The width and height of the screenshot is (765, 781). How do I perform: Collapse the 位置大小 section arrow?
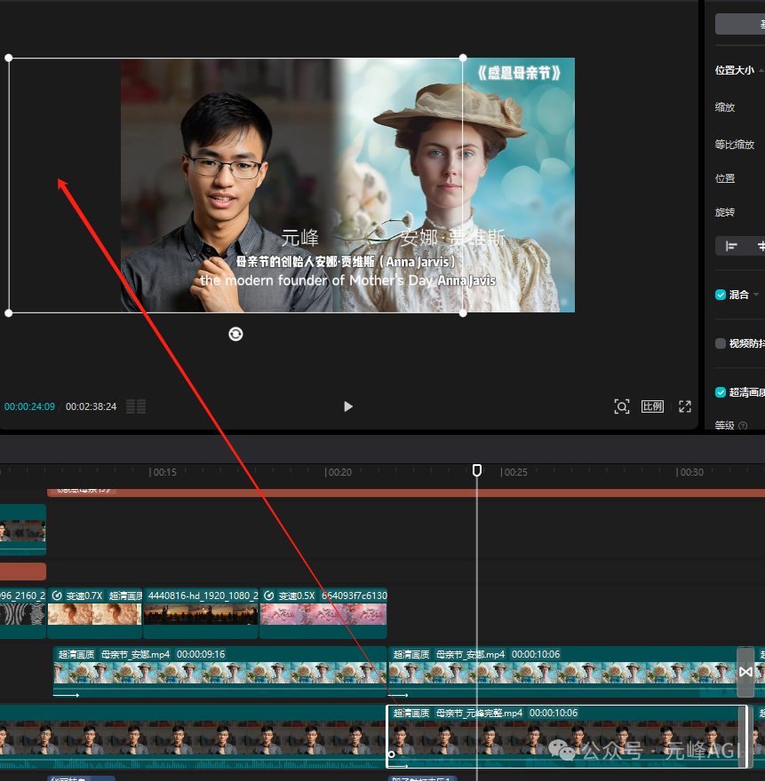pyautogui.click(x=761, y=70)
